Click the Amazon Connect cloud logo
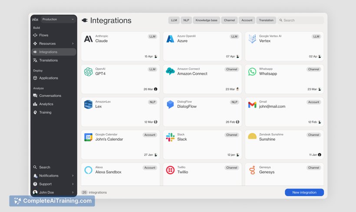Viewport: 356px width, 212px height. tap(170, 71)
